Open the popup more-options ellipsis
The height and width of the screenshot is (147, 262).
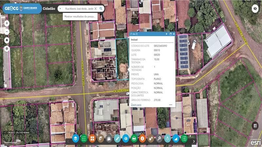[x=171, y=105]
